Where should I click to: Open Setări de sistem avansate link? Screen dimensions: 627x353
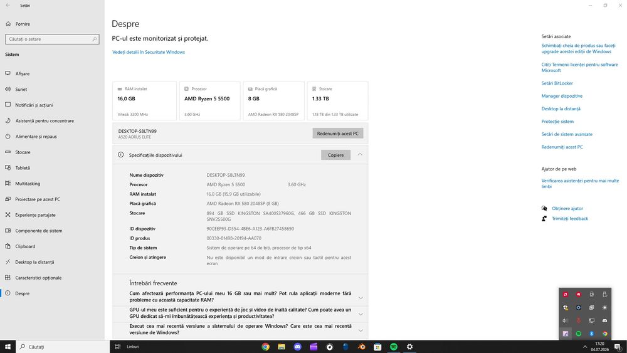pyautogui.click(x=567, y=134)
